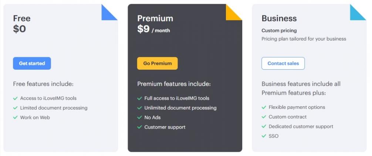Viewport: 372px width, 156px height.
Task: Click checkmark next to Unlimited document processing
Action: [x=140, y=108]
